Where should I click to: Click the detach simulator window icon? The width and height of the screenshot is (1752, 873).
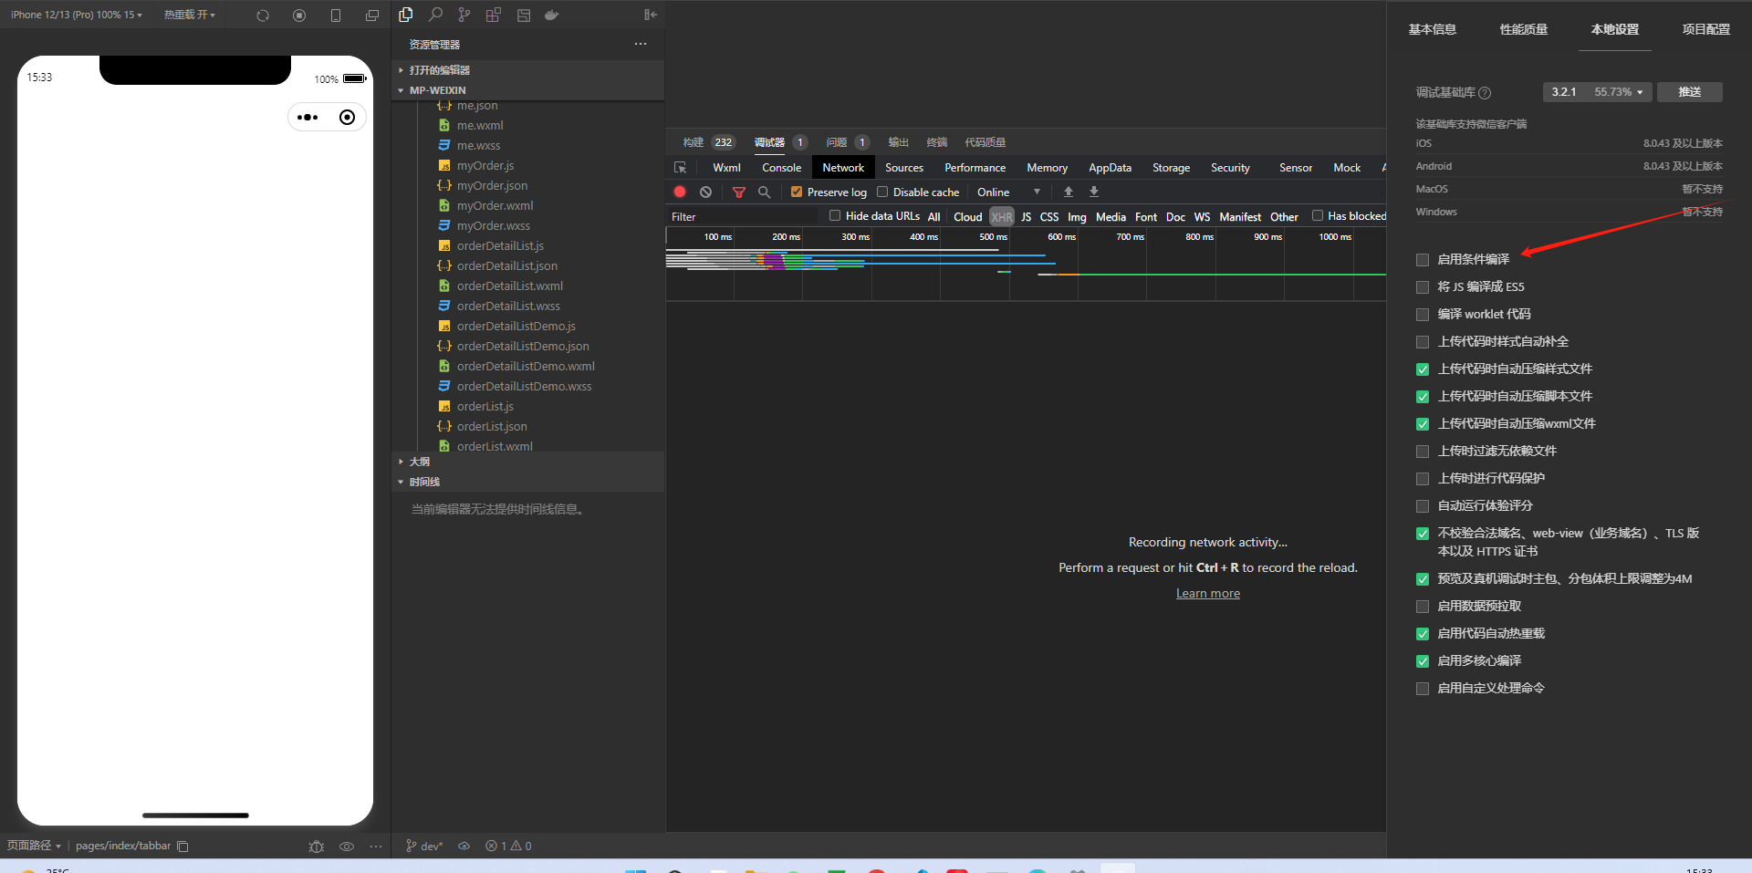point(372,16)
